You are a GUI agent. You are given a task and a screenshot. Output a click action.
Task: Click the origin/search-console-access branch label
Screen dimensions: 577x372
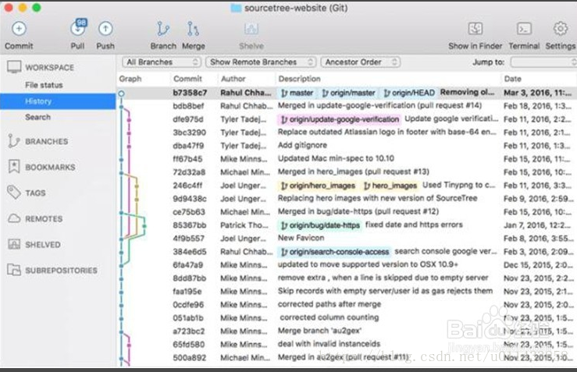(x=334, y=252)
